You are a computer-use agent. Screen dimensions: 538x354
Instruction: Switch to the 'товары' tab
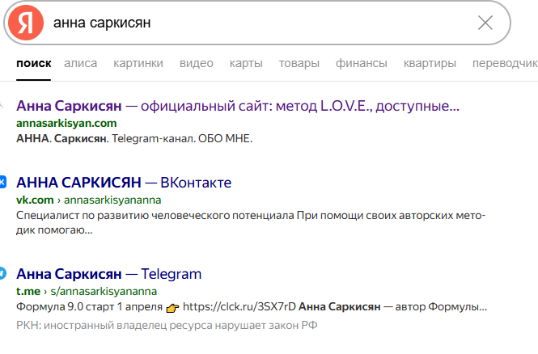tap(299, 63)
